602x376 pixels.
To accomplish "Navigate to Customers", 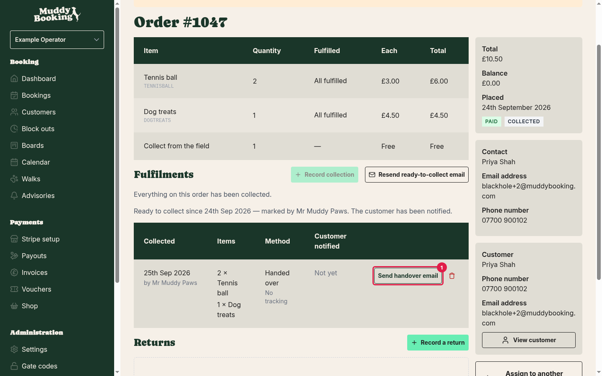I will point(38,112).
